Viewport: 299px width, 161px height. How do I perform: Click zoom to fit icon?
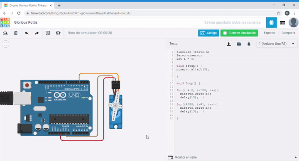(x=5, y=44)
